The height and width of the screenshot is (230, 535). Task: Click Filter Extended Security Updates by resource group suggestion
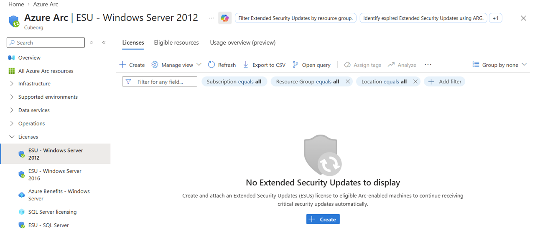click(x=296, y=18)
